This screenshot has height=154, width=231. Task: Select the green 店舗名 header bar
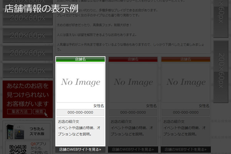point(80,59)
